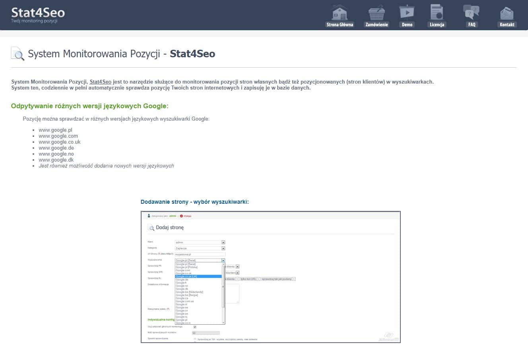Select the 'Sprawdzaj po 100' radio option
The height and width of the screenshot is (351, 528).
tap(195, 339)
